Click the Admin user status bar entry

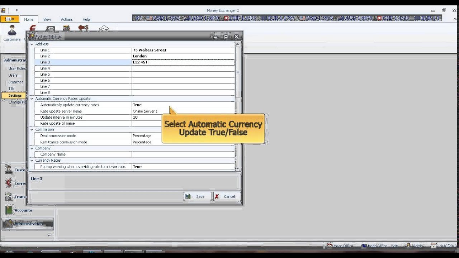pyautogui.click(x=415, y=246)
